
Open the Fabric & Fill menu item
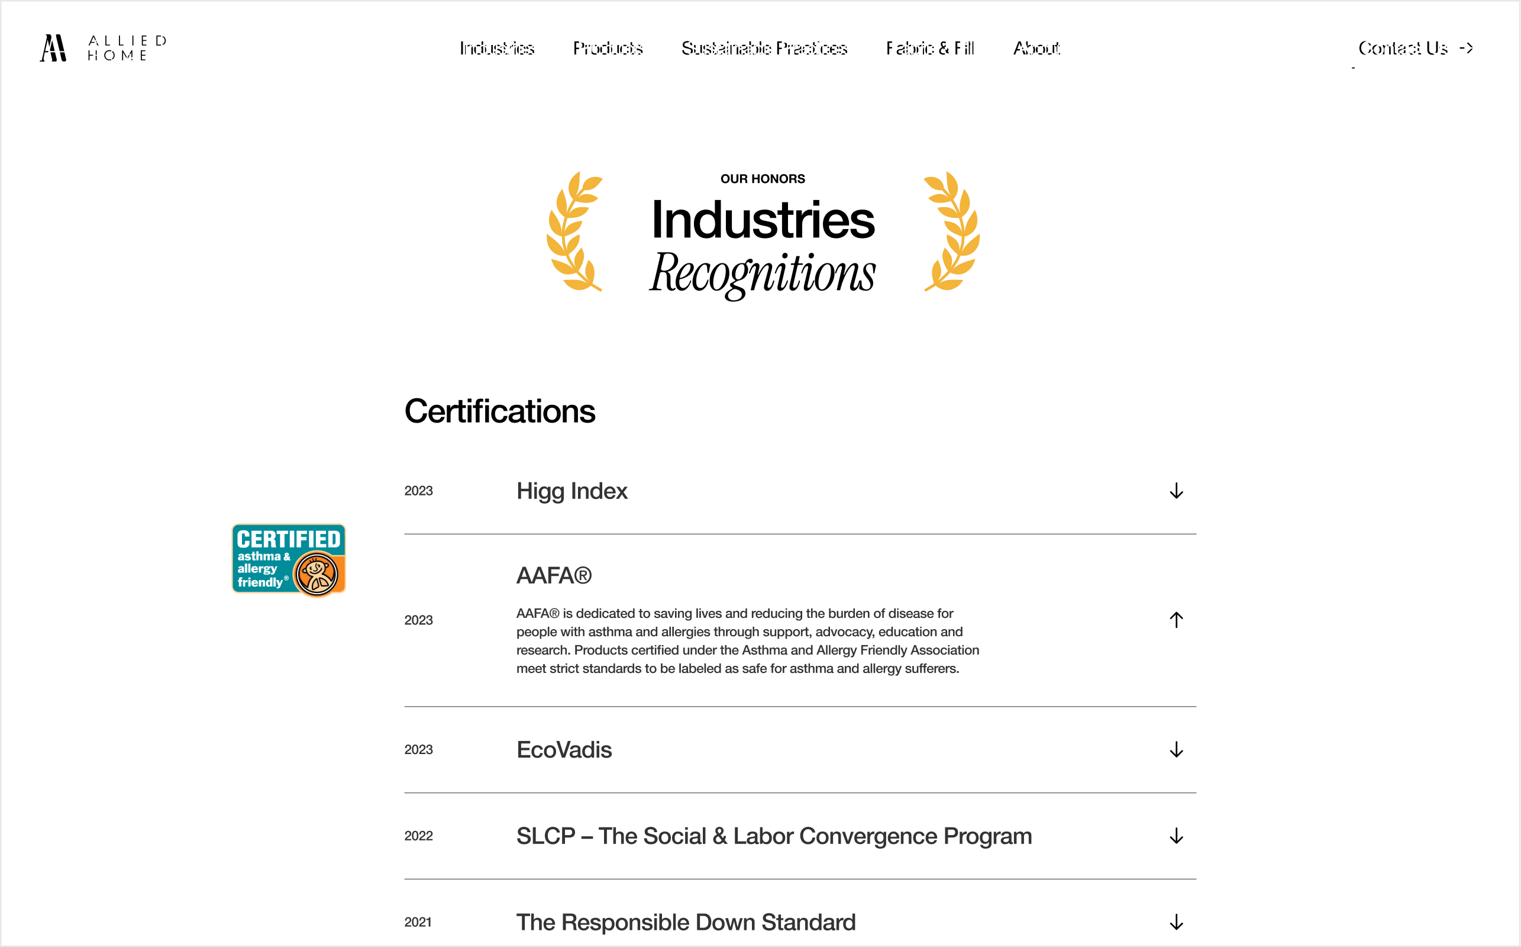(929, 48)
